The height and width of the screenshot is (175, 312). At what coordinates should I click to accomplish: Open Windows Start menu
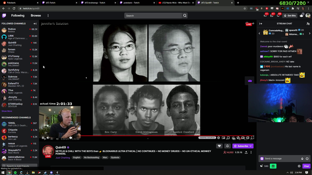coord(3,173)
